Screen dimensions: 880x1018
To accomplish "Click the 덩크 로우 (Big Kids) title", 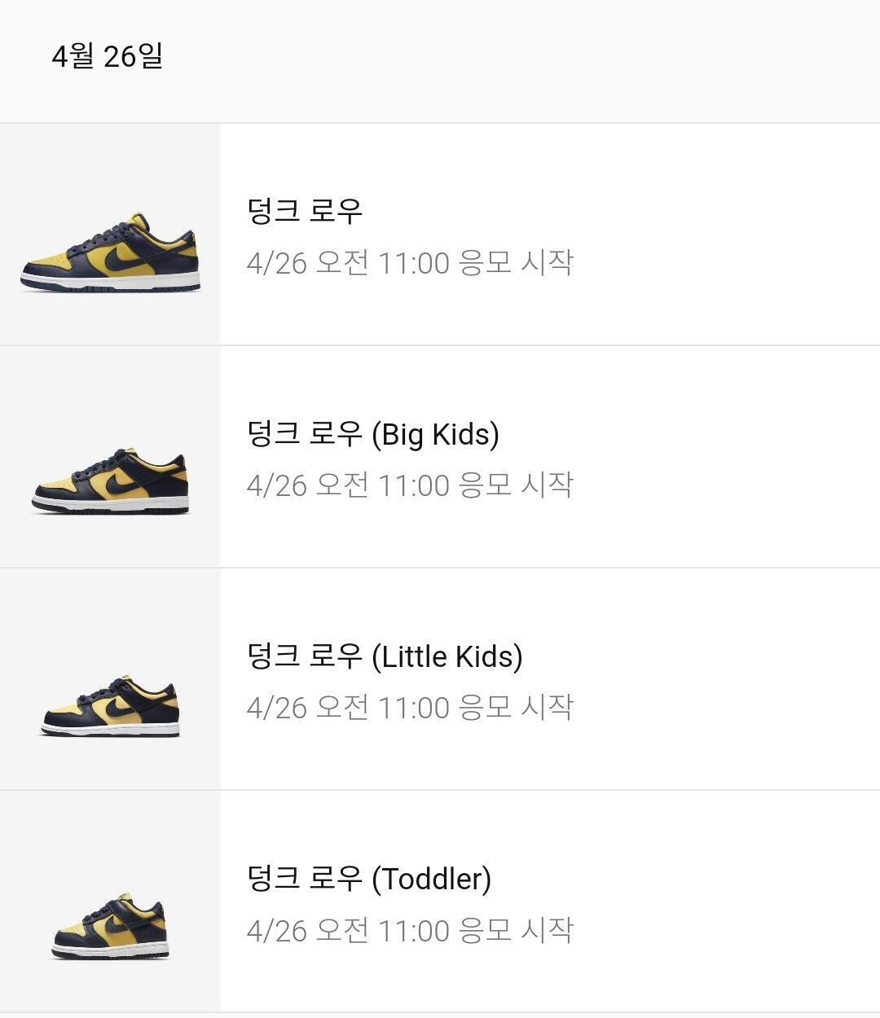I will pyautogui.click(x=372, y=434).
